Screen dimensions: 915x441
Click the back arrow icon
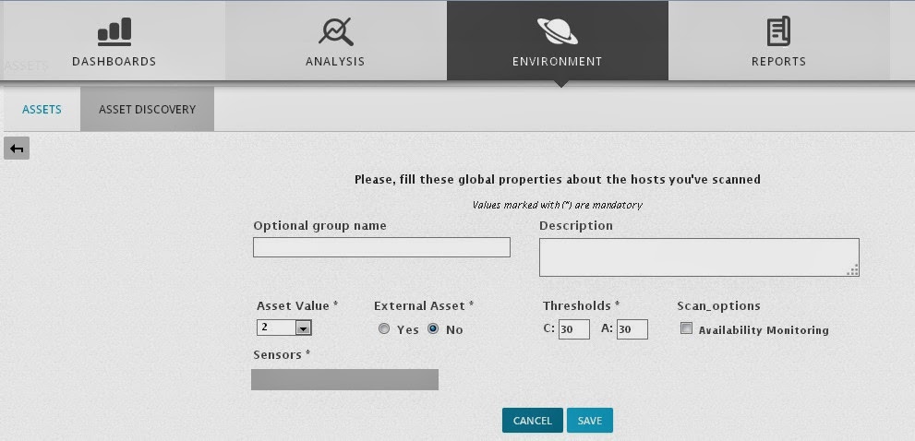click(x=17, y=148)
